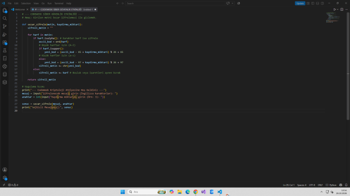This screenshot has width=350, height=196.
Task: Select language mode Python in the status bar
Action: click(333, 185)
